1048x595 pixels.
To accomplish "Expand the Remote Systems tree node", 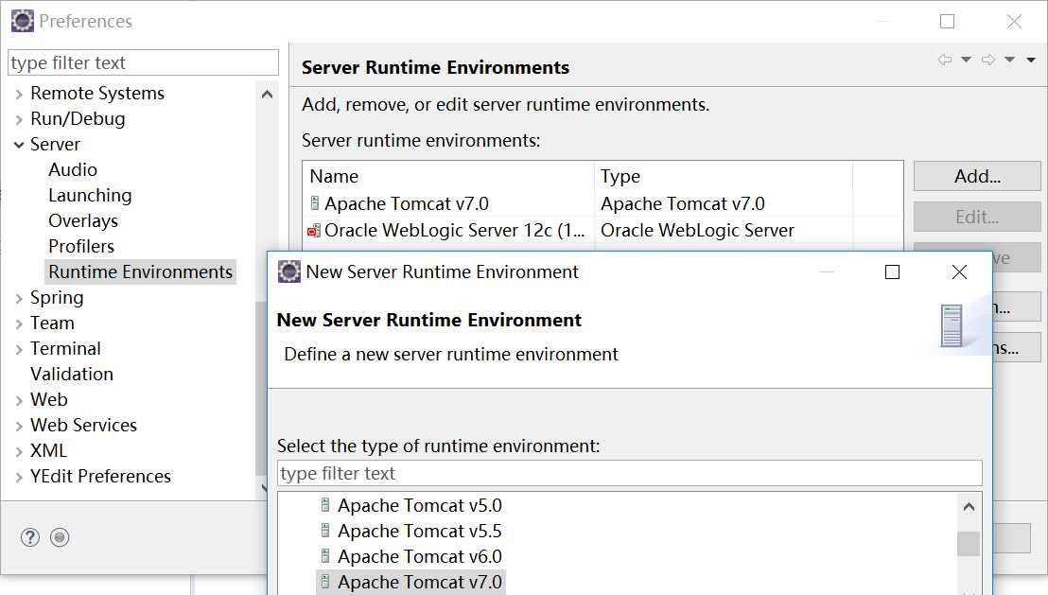I will (19, 95).
